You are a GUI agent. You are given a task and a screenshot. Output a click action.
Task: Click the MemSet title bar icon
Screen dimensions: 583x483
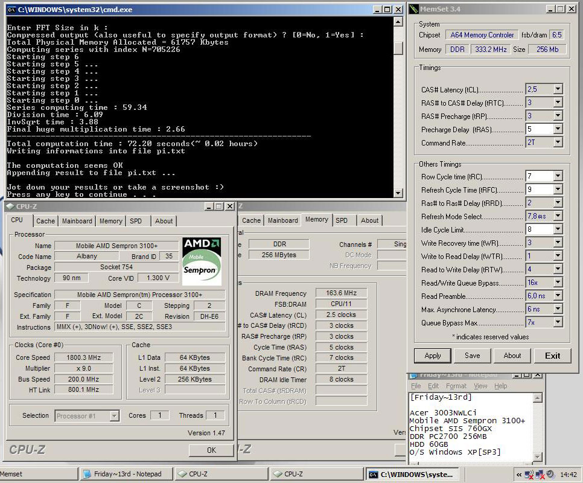click(414, 9)
